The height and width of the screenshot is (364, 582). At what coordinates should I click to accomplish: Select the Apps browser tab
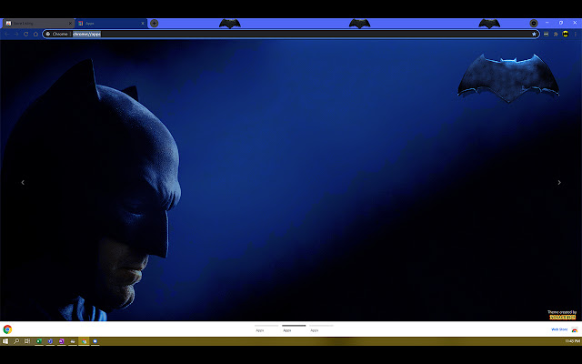click(111, 23)
